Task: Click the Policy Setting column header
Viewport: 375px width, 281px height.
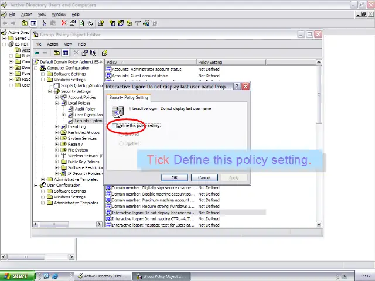Action: (231, 63)
